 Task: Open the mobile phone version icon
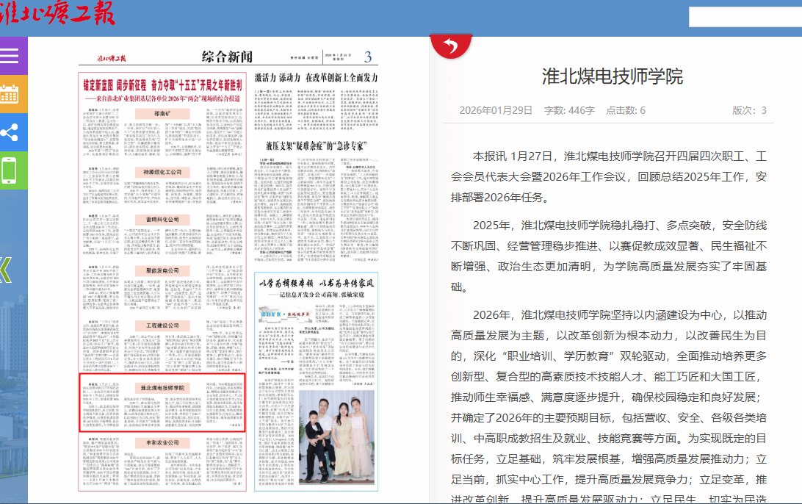(10, 170)
